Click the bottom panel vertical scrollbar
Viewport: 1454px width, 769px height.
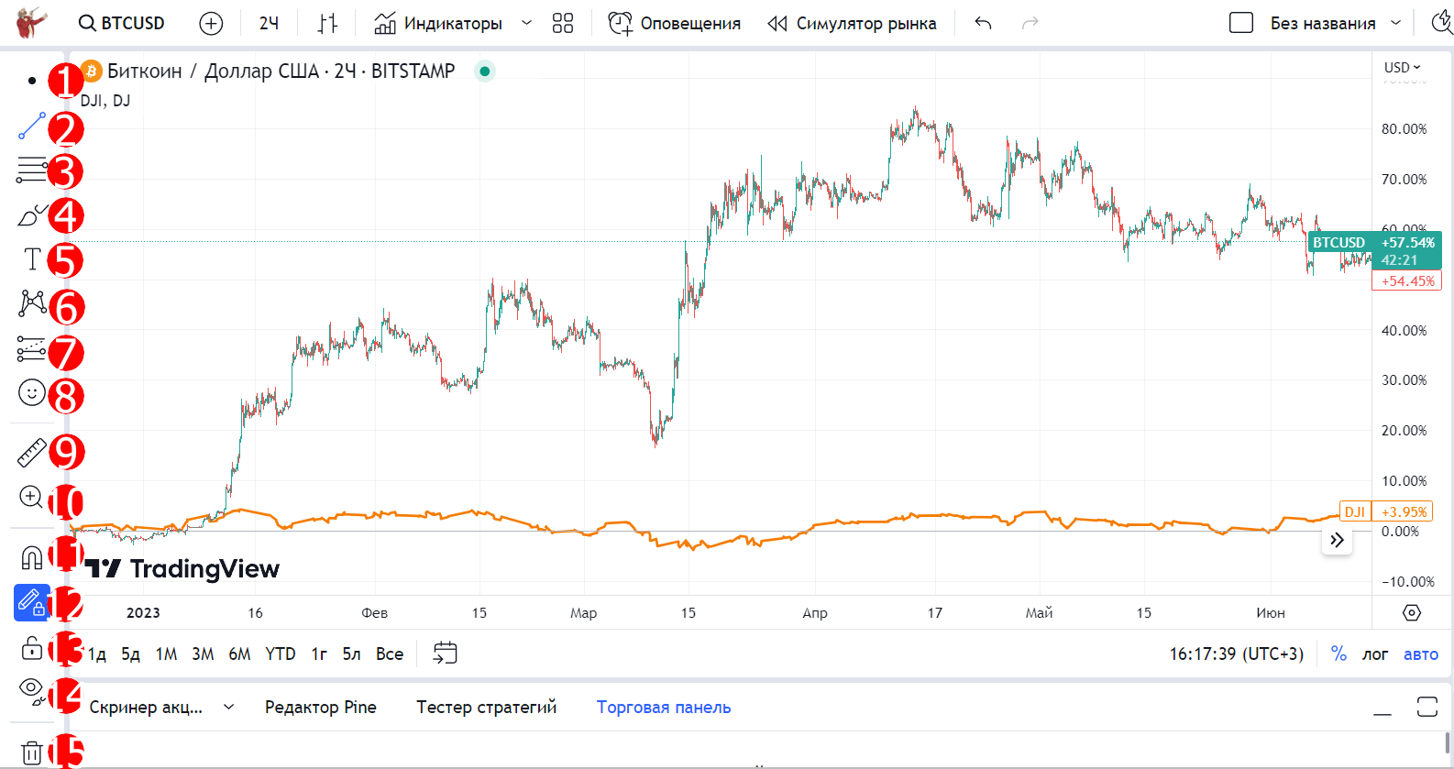pos(1448,742)
